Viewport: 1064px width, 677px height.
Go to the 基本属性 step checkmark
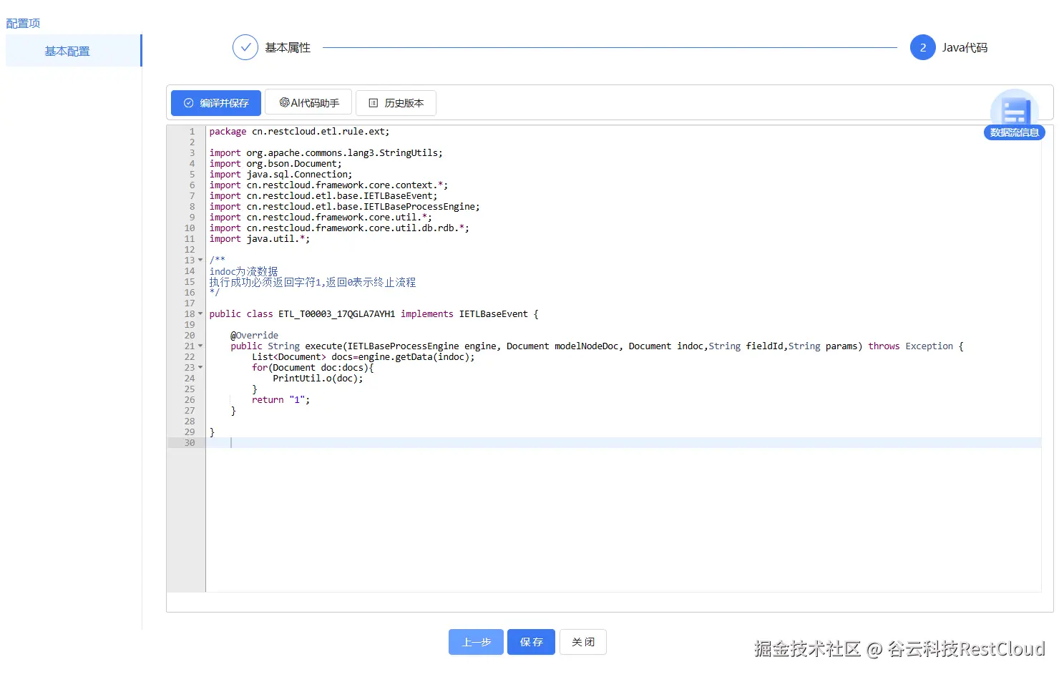(x=245, y=47)
